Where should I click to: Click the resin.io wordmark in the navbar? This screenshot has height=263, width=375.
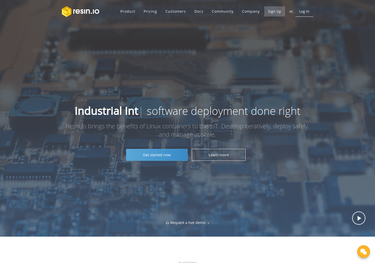coord(86,11)
